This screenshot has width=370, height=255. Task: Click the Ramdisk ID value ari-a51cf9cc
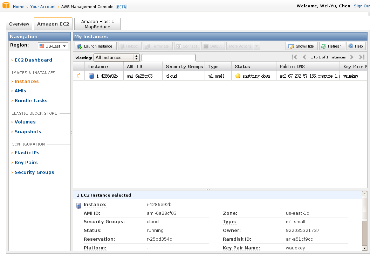click(299, 239)
